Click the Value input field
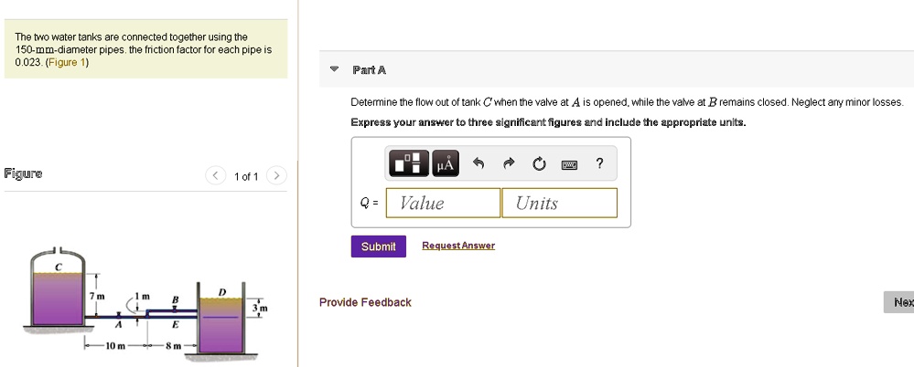This screenshot has height=367, width=914. point(444,203)
